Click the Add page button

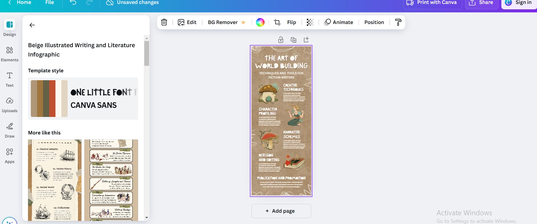(281, 211)
